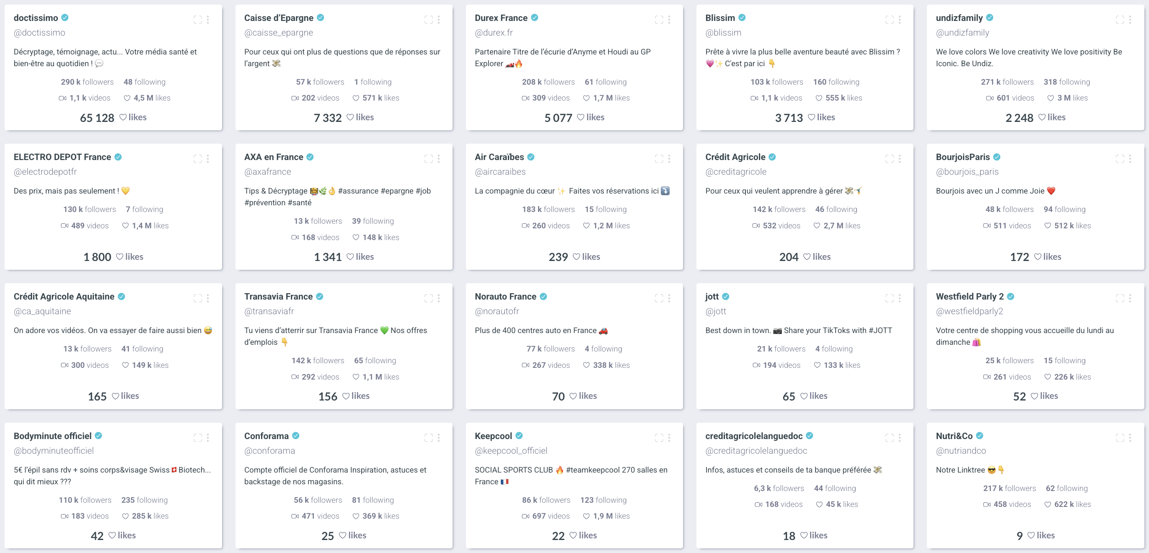
Task: Click the heart toggle on ELECTRO DEPOT's 1 800 likes
Action: (119, 256)
